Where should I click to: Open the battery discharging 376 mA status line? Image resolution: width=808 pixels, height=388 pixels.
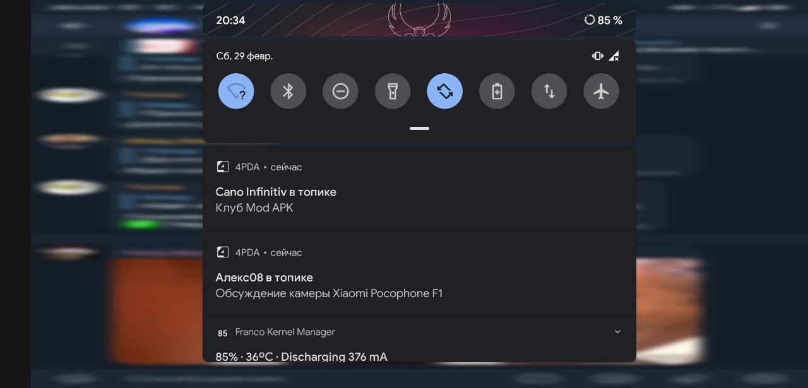tap(301, 356)
